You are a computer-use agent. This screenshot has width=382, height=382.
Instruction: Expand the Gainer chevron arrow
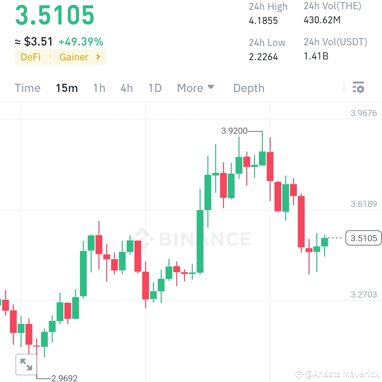98,57
